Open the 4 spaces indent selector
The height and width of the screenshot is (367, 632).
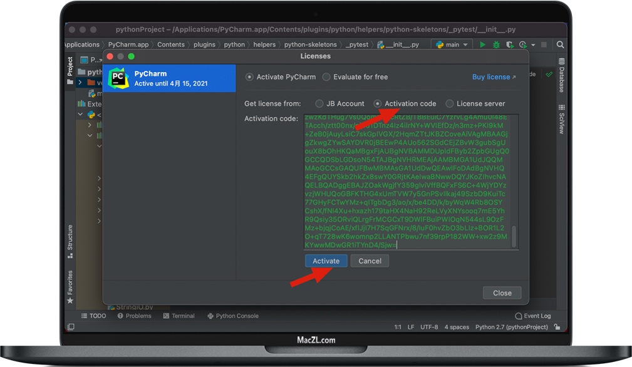click(x=457, y=327)
